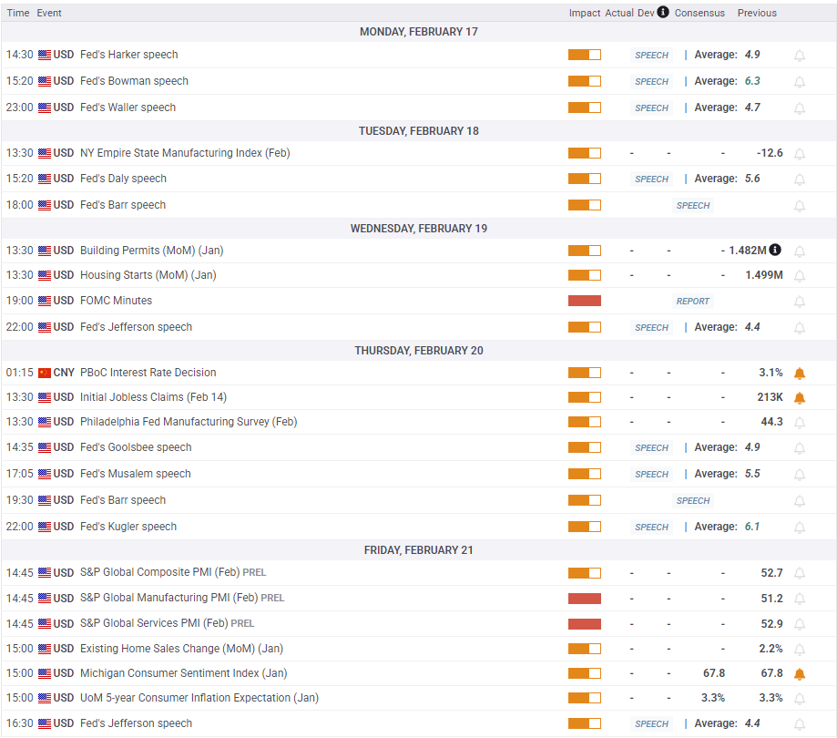Click info icon next to Dev column header

click(663, 12)
